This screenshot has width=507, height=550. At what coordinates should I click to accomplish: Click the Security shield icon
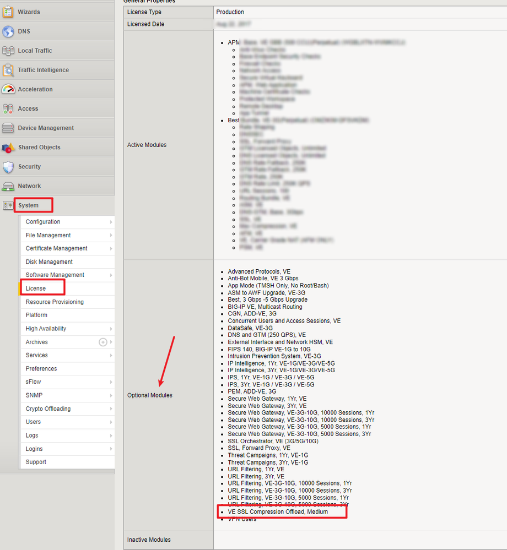(8, 167)
